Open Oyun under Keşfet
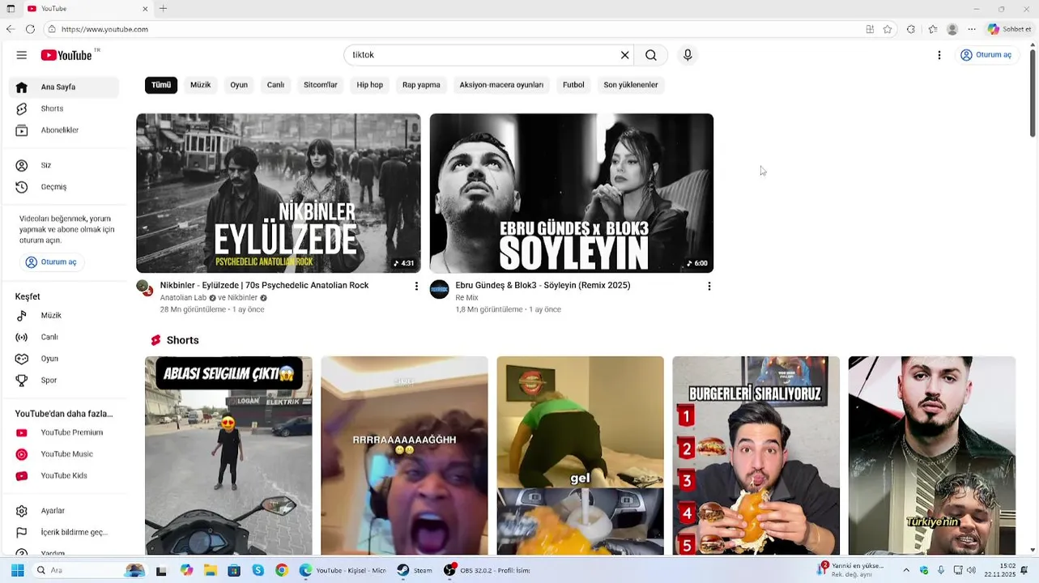Image resolution: width=1039 pixels, height=583 pixels. coord(64,359)
